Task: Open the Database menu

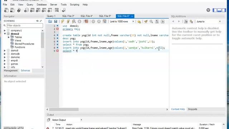Action: point(42,5)
